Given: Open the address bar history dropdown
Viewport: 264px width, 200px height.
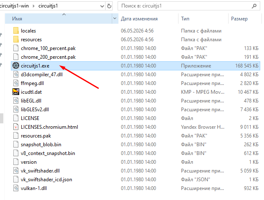Looking at the screenshot, I should (102, 6).
